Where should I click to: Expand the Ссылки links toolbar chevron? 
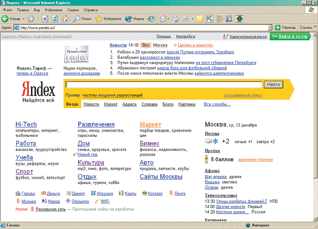pyautogui.click(x=315, y=27)
